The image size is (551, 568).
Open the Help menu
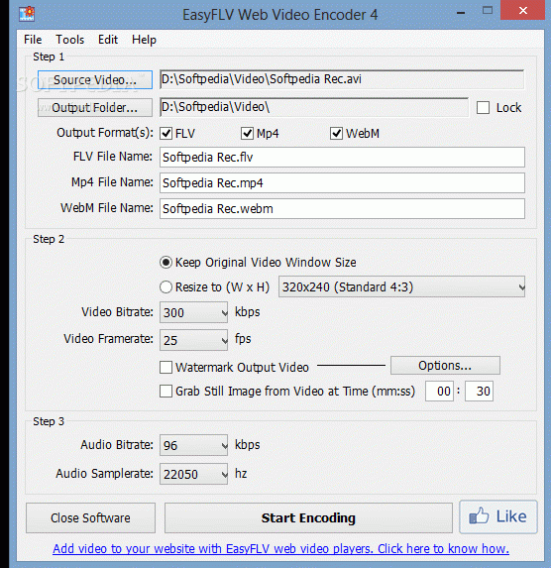(x=144, y=40)
